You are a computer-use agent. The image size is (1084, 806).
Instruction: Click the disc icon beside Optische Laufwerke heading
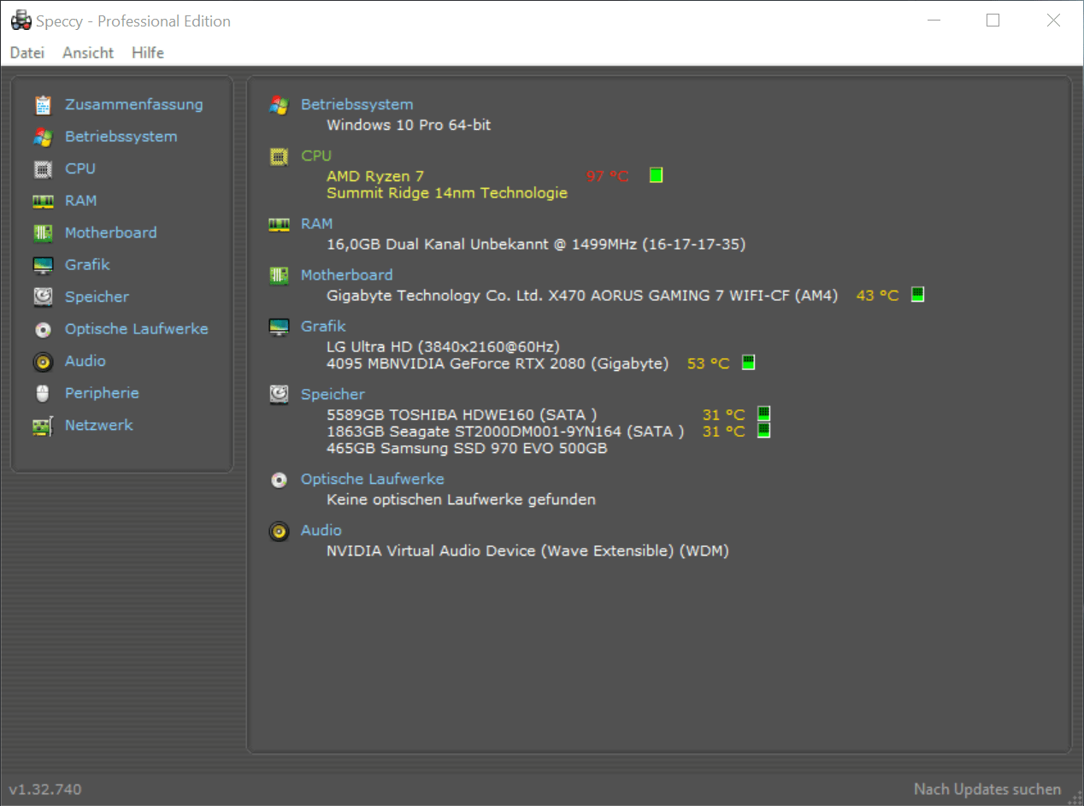point(279,479)
